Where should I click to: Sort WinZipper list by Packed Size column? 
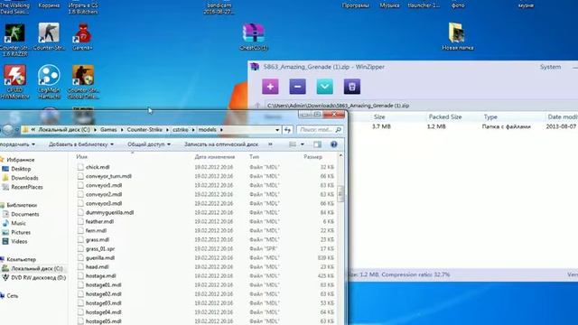[x=445, y=116]
